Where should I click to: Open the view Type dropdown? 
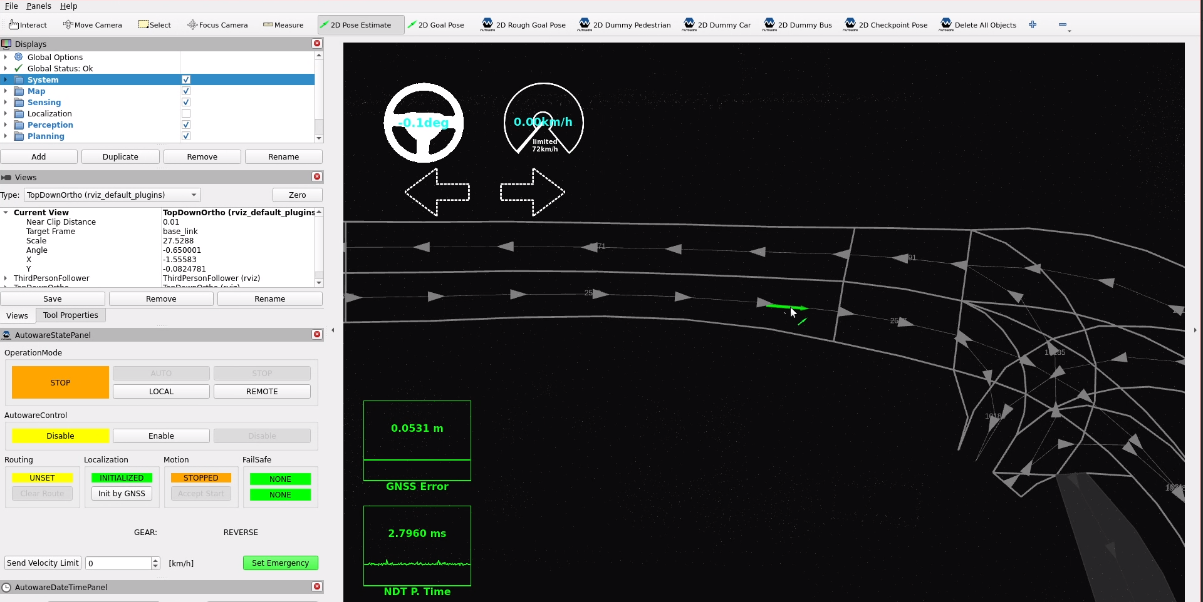pos(112,195)
